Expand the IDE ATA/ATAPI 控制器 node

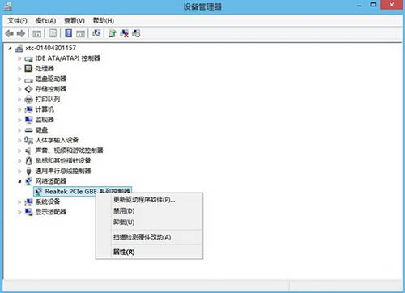pos(19,58)
